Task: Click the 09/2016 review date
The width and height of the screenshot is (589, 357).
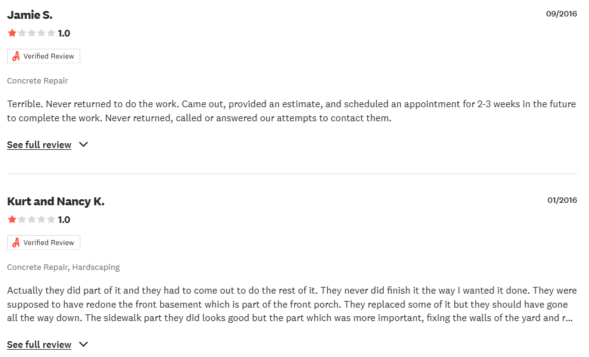Action: pos(561,13)
